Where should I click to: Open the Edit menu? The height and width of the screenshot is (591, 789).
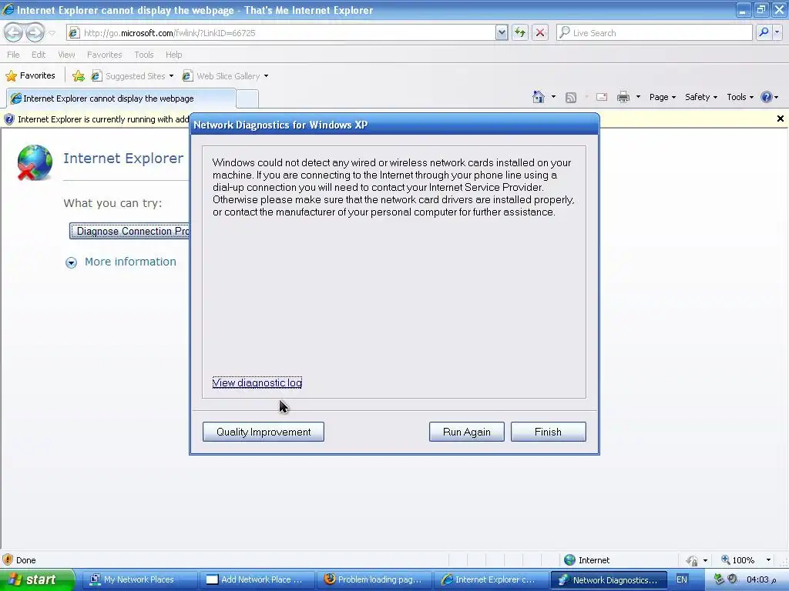click(x=39, y=55)
